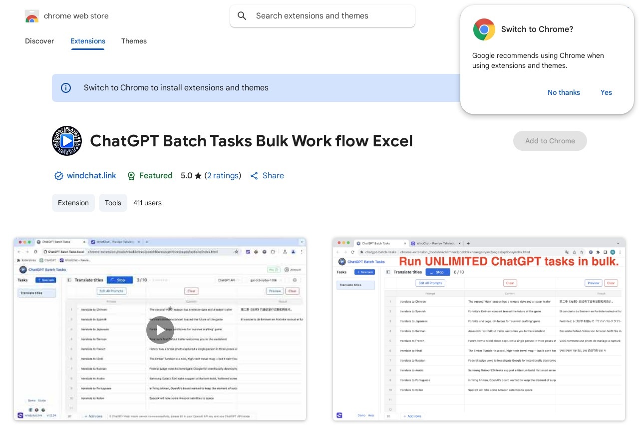Click the rating star icon
This screenshot has width=639, height=426.
(198, 176)
